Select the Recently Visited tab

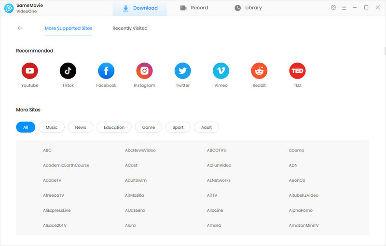130,28
